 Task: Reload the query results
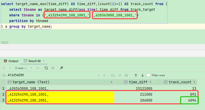click(46, 68)
